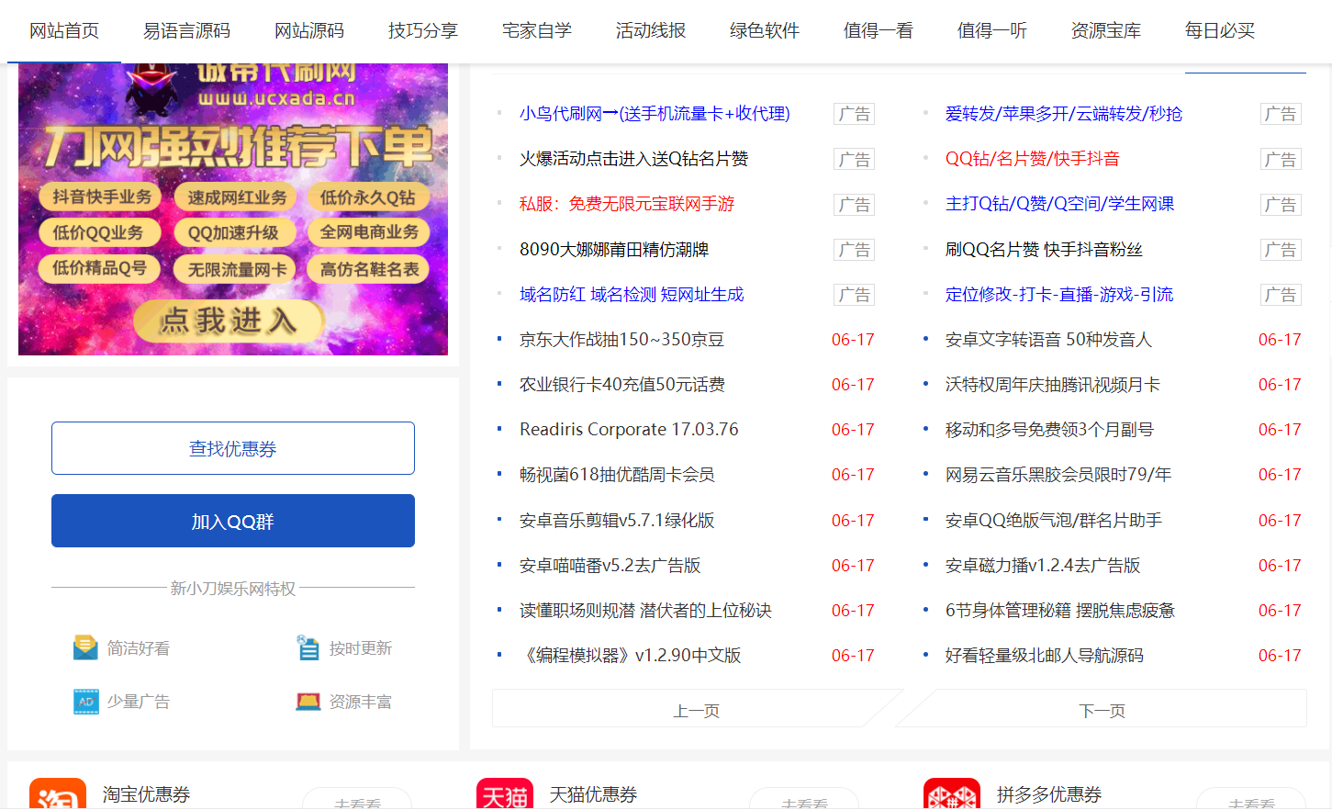
Task: Click the 点我进入 banner image
Action: coord(229,321)
